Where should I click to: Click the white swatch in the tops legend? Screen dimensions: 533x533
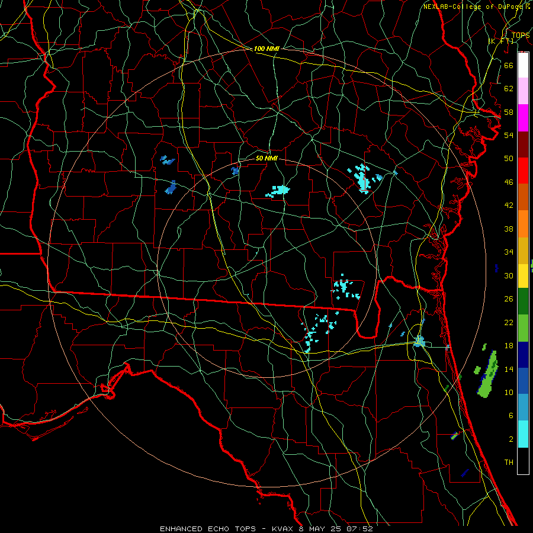click(x=523, y=65)
